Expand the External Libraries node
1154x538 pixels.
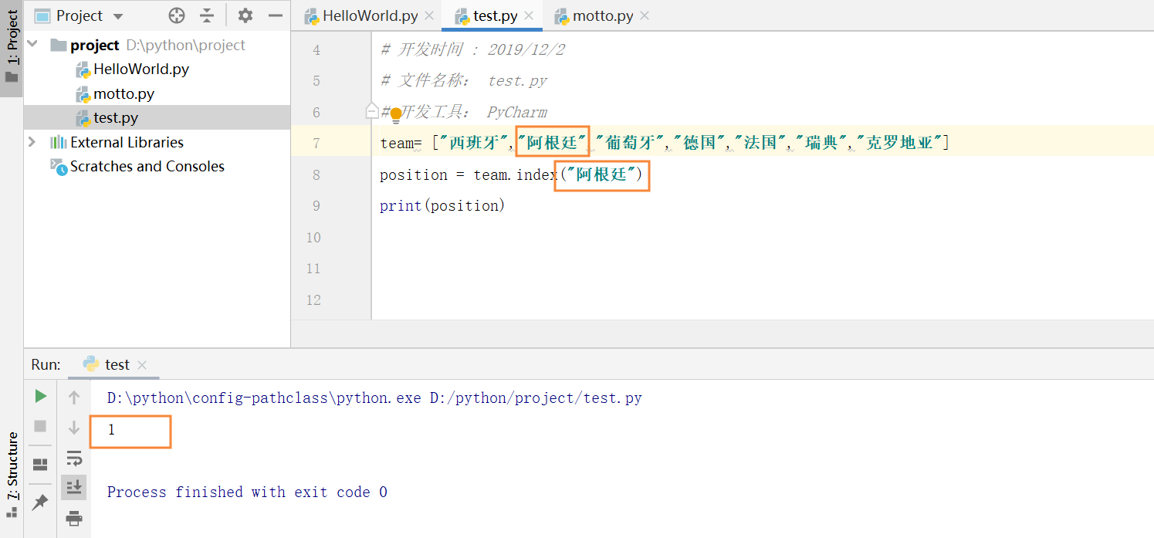pos(32,142)
